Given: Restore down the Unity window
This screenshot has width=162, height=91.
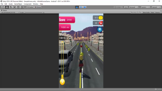Looking at the screenshot, I should coord(154,1).
